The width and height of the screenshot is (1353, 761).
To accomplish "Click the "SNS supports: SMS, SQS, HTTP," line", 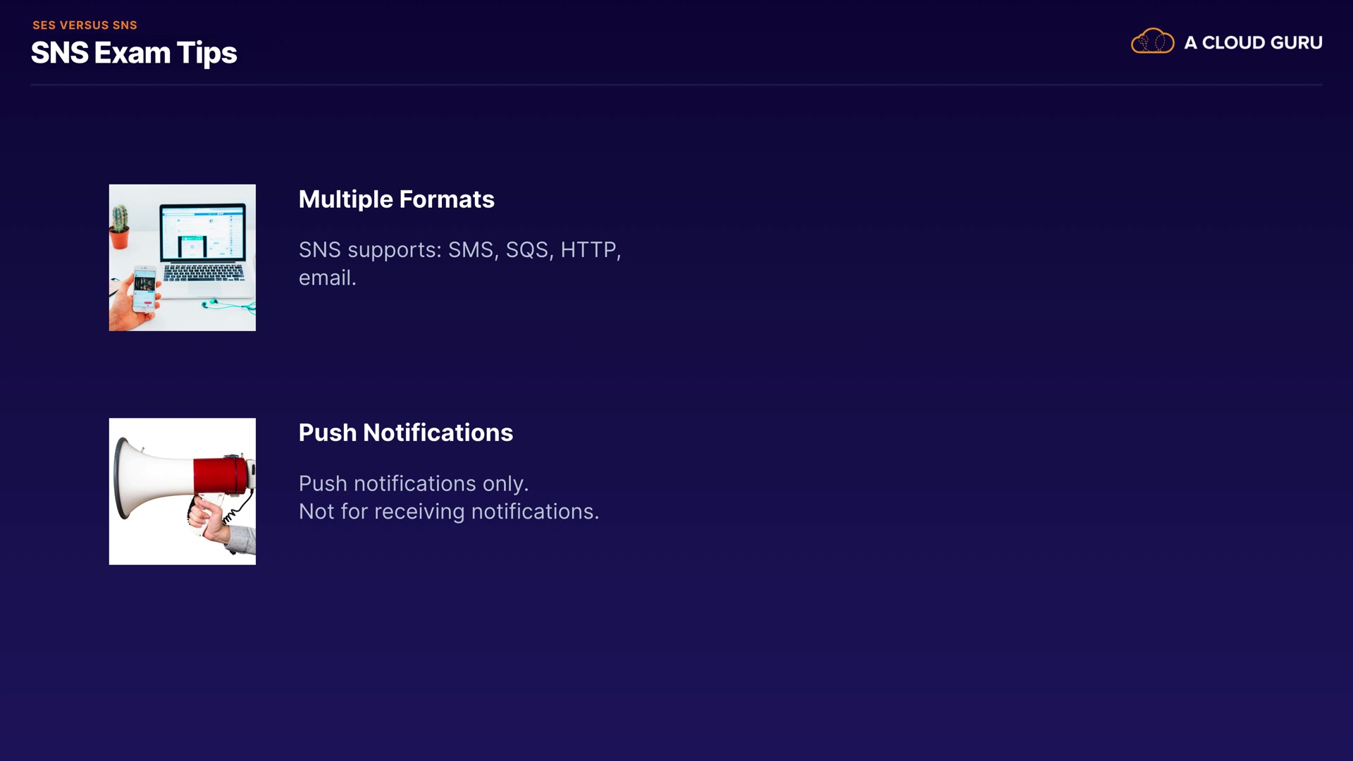I will 459,250.
